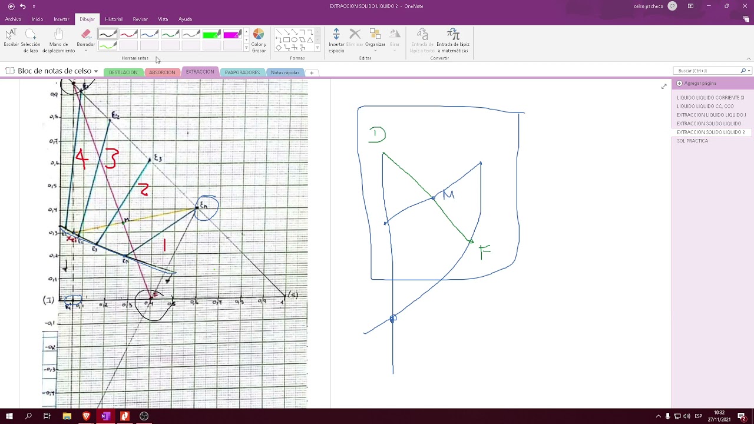Open page EXTRACCION LIQUIDO LIQUIDO J
The image size is (754, 424).
710,115
